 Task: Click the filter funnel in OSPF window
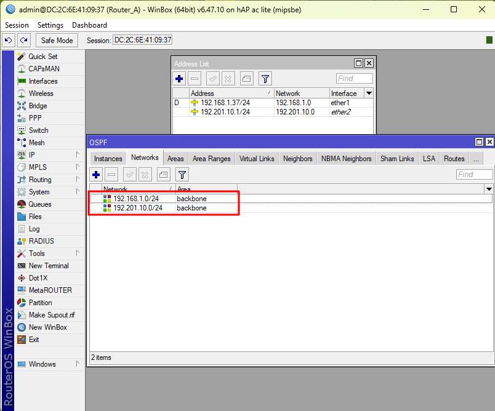(x=182, y=175)
